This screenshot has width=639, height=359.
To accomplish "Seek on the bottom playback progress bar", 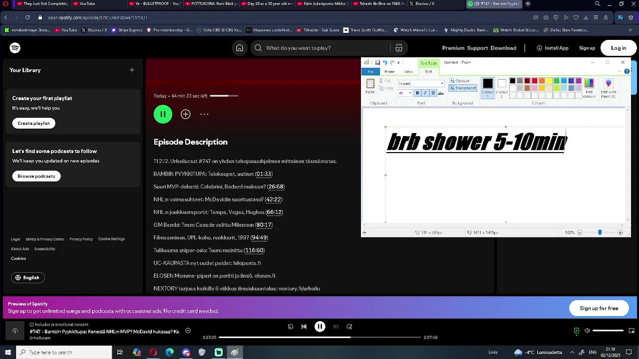I will pos(320,338).
